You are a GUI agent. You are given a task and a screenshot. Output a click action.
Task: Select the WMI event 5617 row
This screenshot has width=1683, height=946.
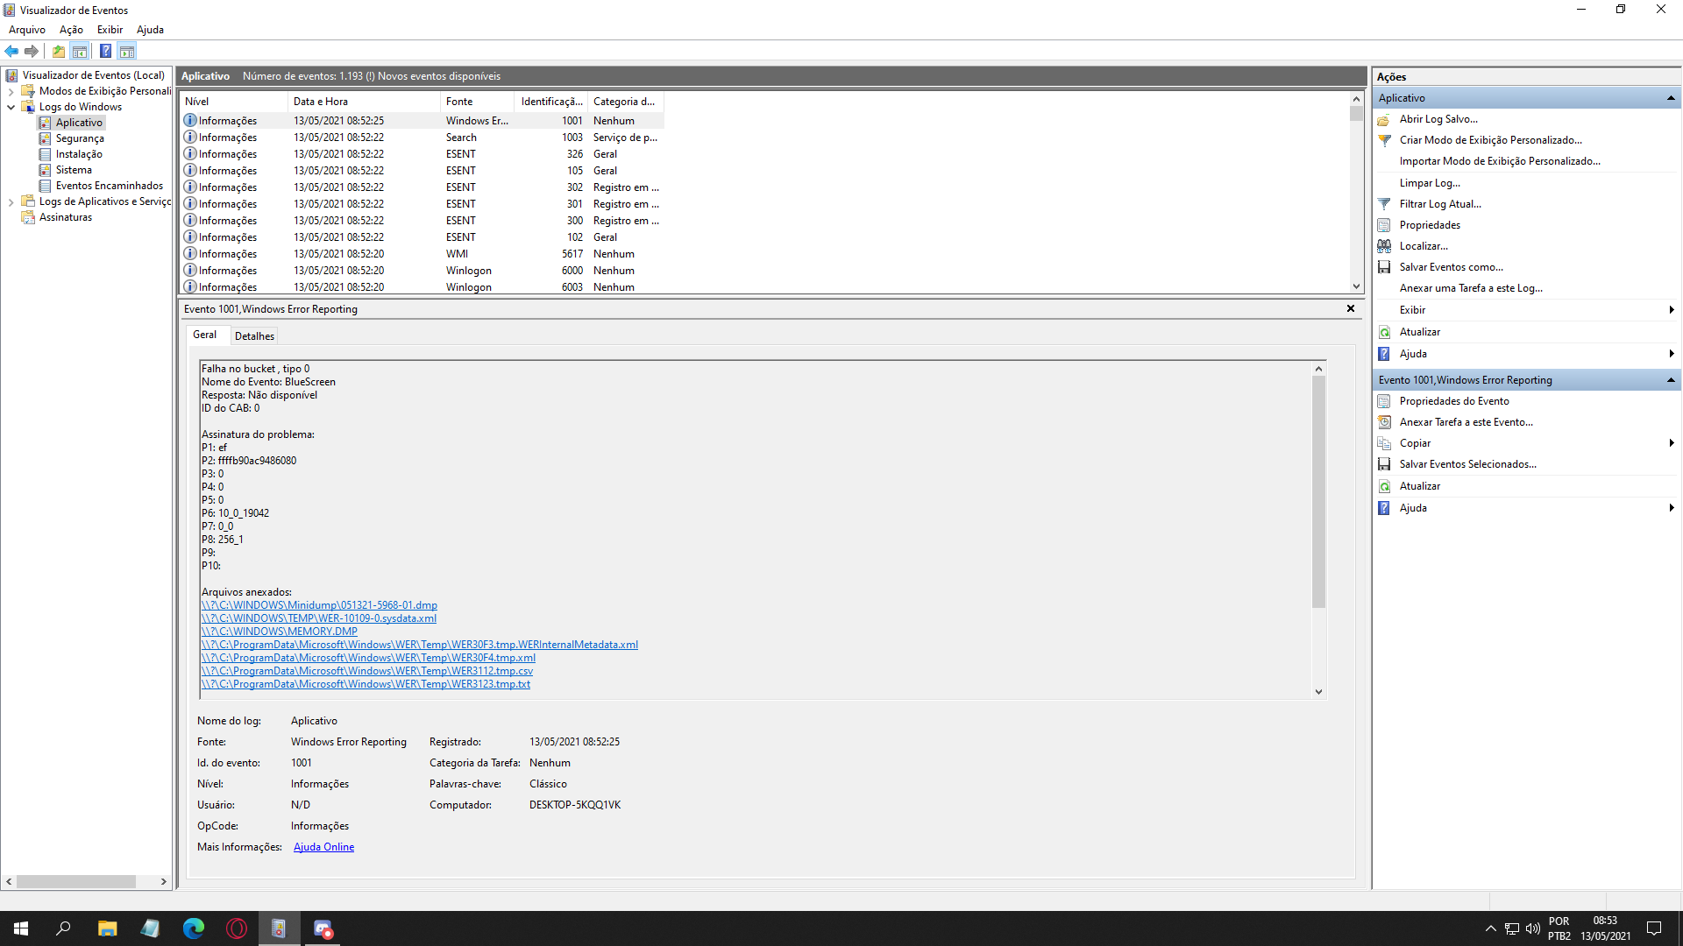423,254
